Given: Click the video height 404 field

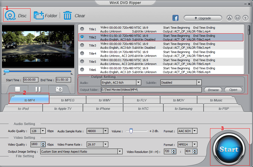Looking at the screenshot, I should 189,151.
